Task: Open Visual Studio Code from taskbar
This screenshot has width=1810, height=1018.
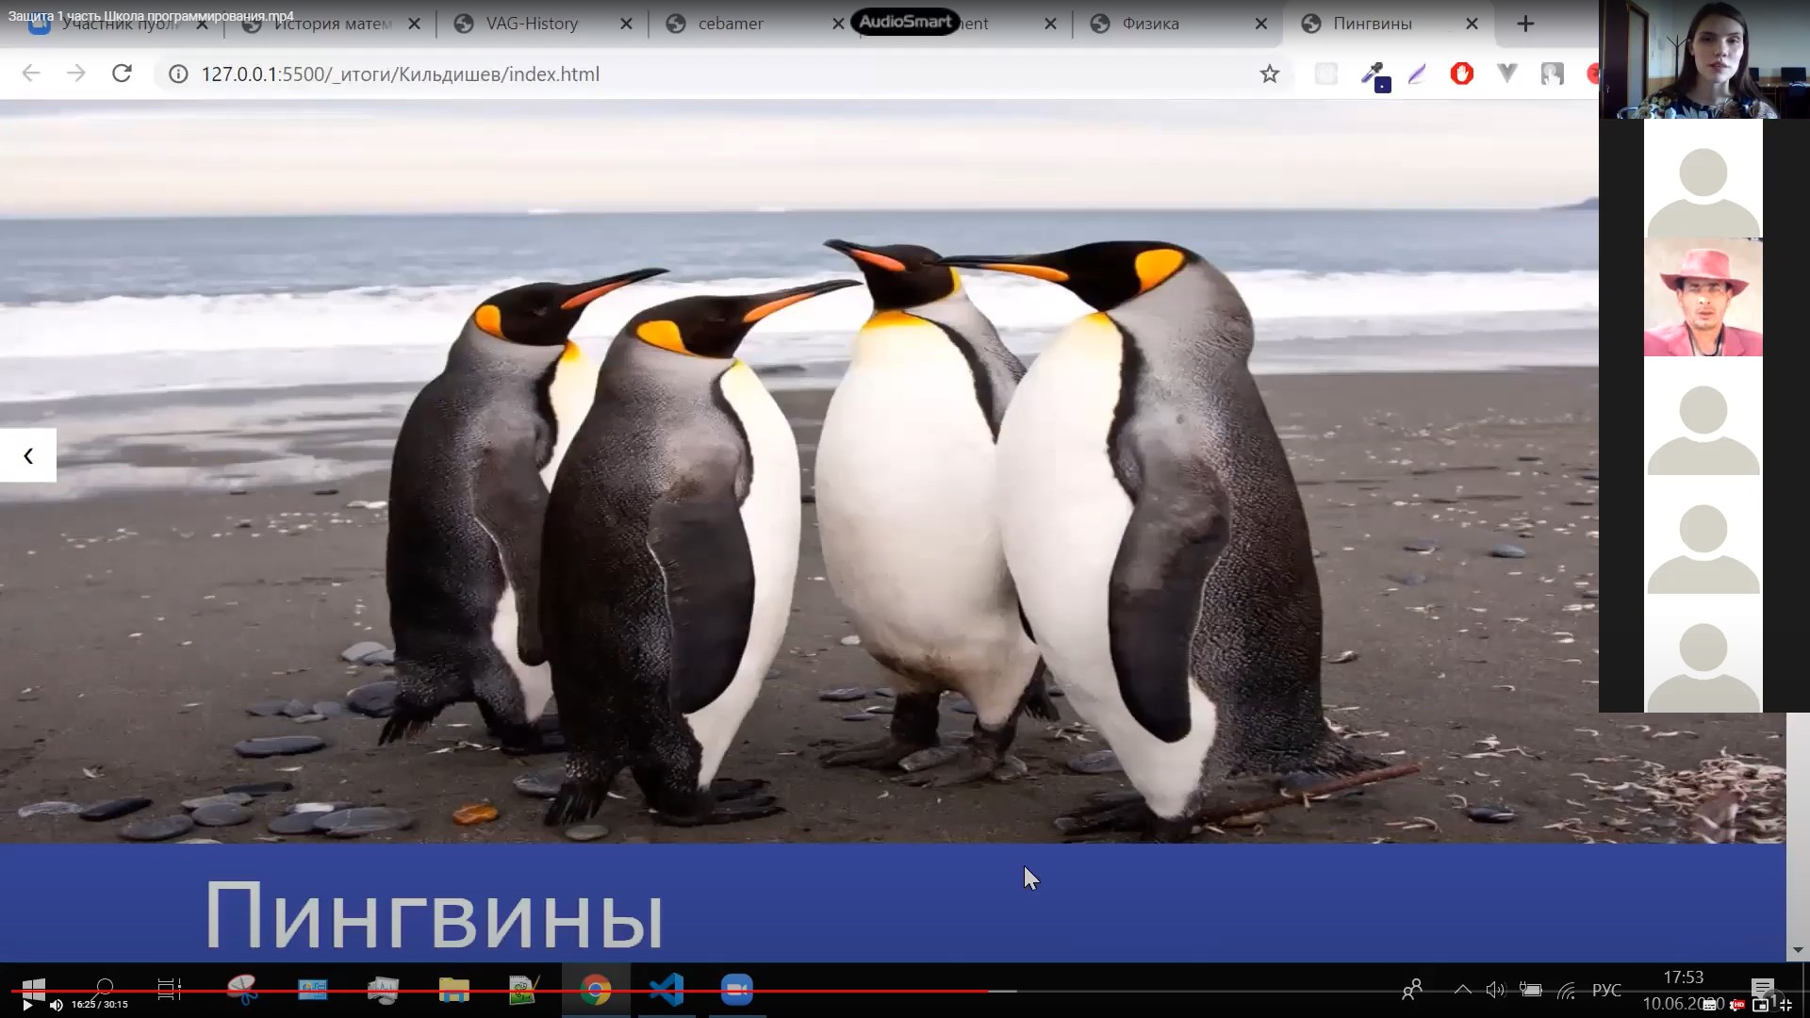Action: point(666,990)
